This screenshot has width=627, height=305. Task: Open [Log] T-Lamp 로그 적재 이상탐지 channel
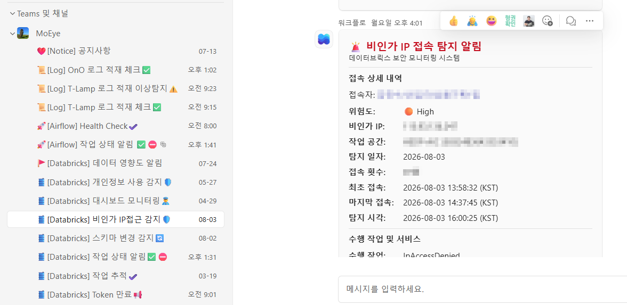click(x=116, y=88)
